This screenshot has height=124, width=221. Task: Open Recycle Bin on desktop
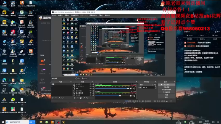click(4, 52)
